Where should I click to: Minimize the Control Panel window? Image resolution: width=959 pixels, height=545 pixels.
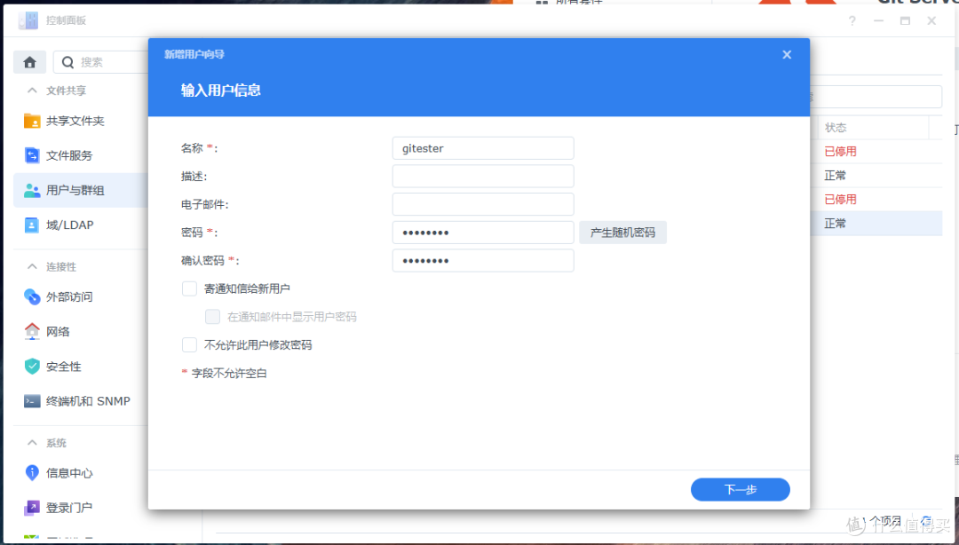pos(878,20)
